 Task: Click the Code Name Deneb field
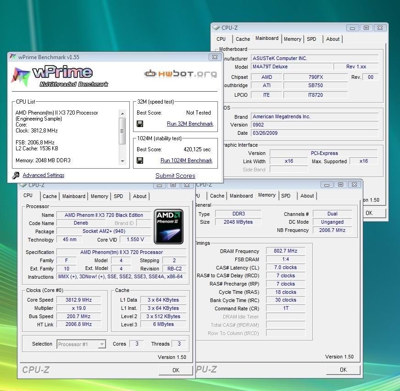coord(81,223)
